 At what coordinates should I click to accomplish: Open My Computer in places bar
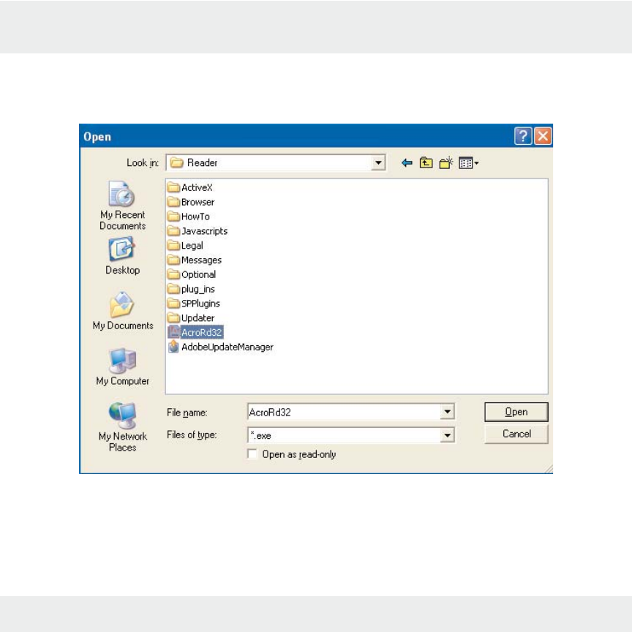pos(122,366)
